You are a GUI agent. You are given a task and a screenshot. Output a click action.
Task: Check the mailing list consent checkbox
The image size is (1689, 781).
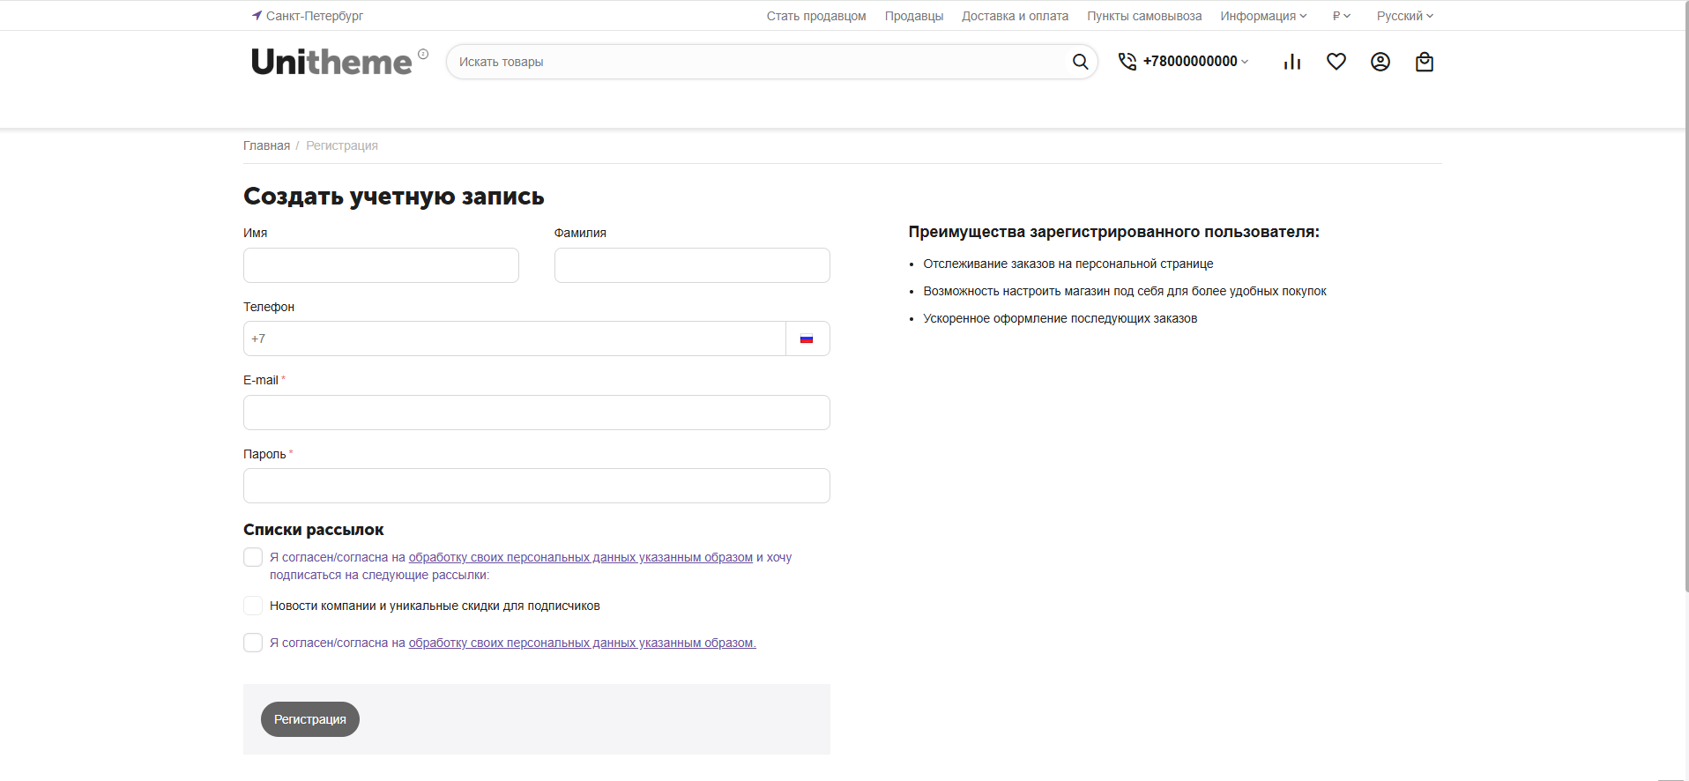point(253,557)
